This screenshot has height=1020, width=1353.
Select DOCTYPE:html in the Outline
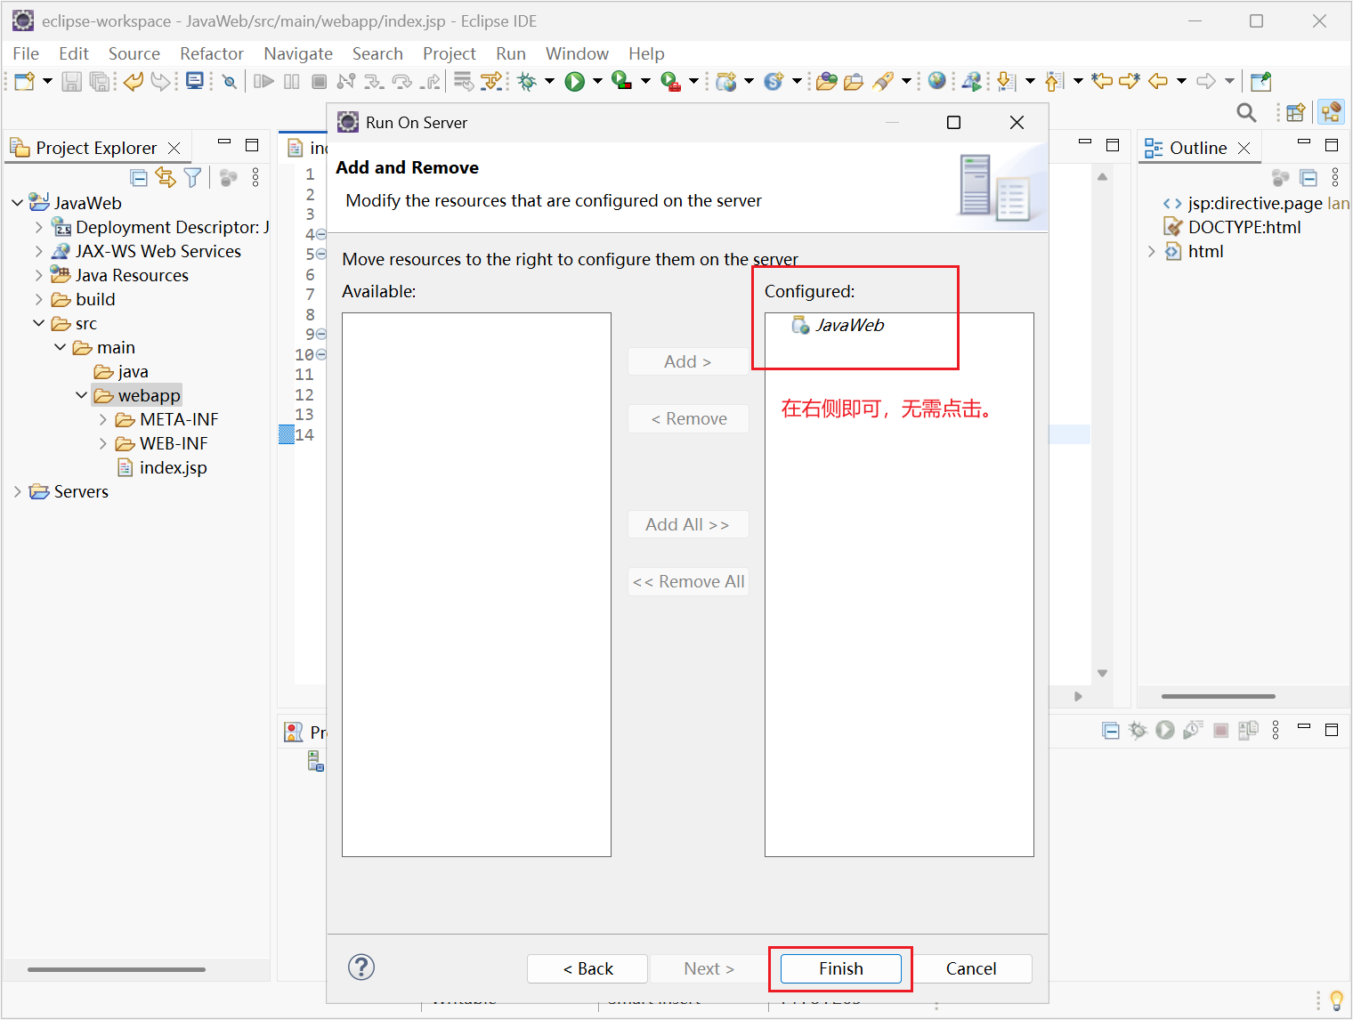click(x=1233, y=227)
